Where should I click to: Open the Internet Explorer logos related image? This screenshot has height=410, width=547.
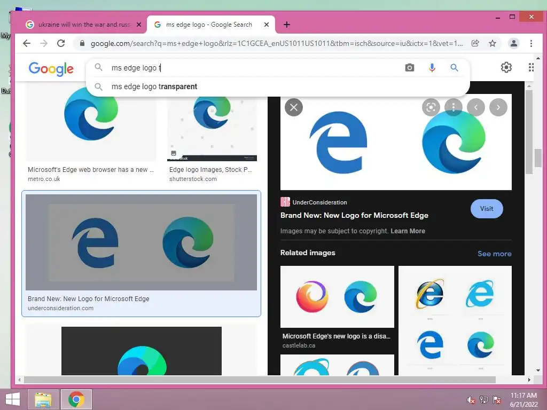point(455,320)
